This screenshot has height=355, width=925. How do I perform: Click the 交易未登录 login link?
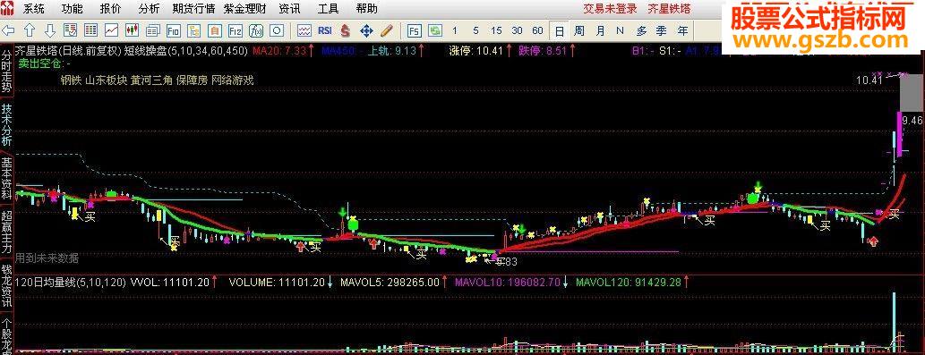point(611,9)
